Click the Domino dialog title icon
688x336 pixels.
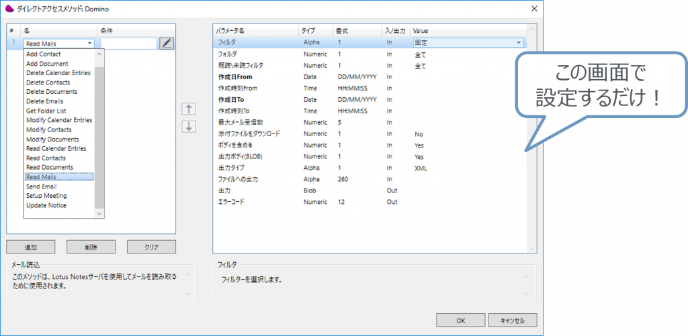coord(10,8)
